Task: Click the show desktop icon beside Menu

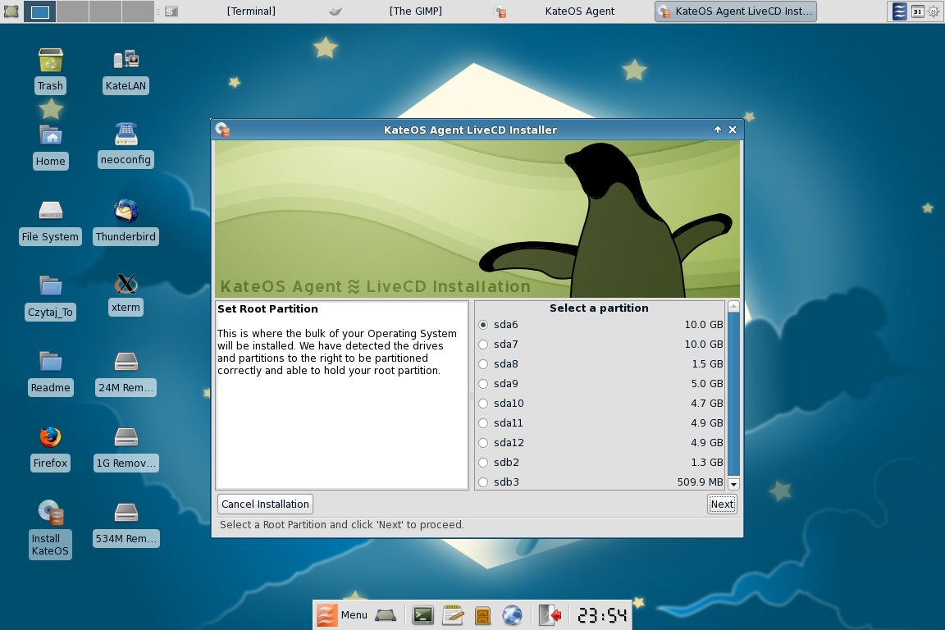Action: 386,615
